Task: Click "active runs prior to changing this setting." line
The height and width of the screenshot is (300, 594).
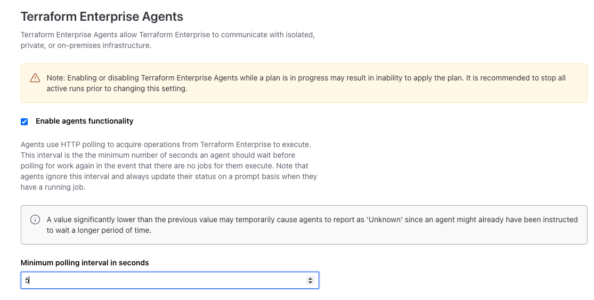Action: pos(117,89)
